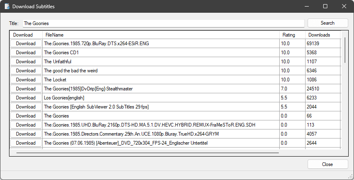The image size is (354, 180).
Task: Download the Los Goonies[english] subtitle
Action: click(x=26, y=98)
